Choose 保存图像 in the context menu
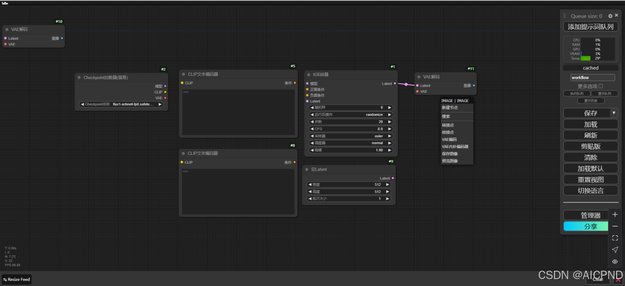The height and width of the screenshot is (286, 625). [x=457, y=154]
